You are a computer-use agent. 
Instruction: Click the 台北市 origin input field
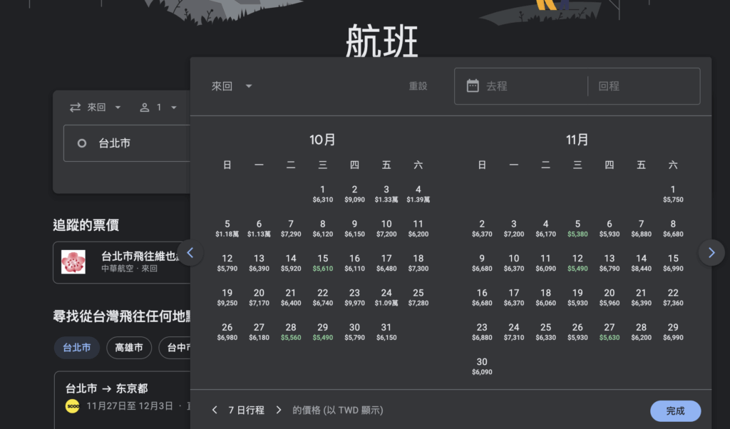pos(125,143)
